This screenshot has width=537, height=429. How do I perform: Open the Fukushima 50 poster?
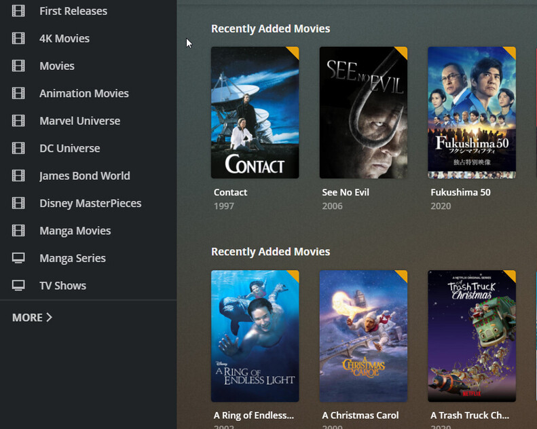click(472, 113)
